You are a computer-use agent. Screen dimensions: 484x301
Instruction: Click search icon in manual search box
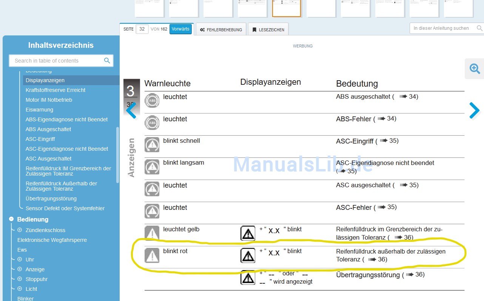479,28
